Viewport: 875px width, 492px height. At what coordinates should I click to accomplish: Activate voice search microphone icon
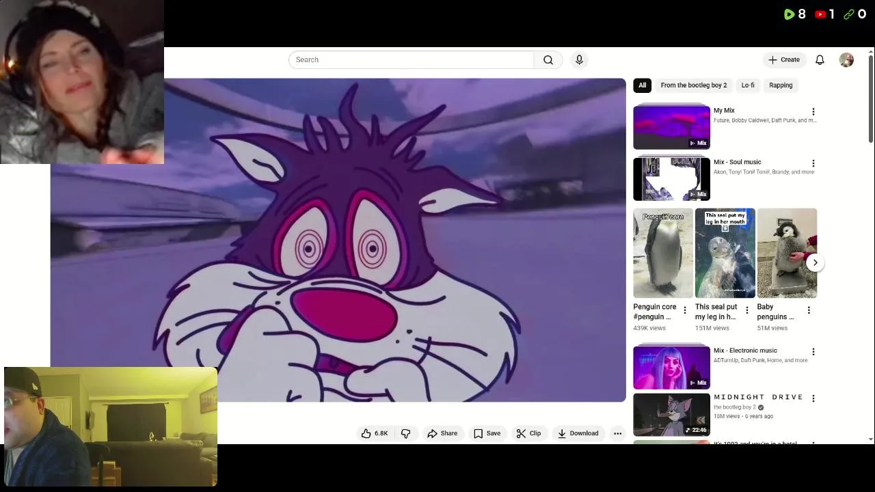coord(579,60)
